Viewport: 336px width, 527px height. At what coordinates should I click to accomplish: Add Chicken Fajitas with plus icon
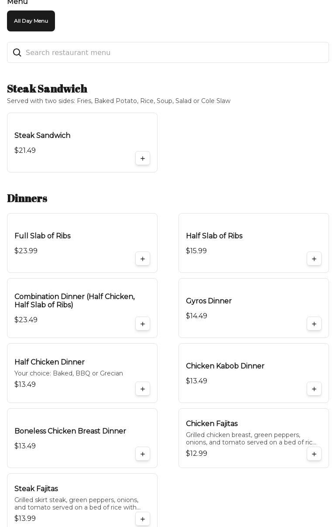(314, 454)
